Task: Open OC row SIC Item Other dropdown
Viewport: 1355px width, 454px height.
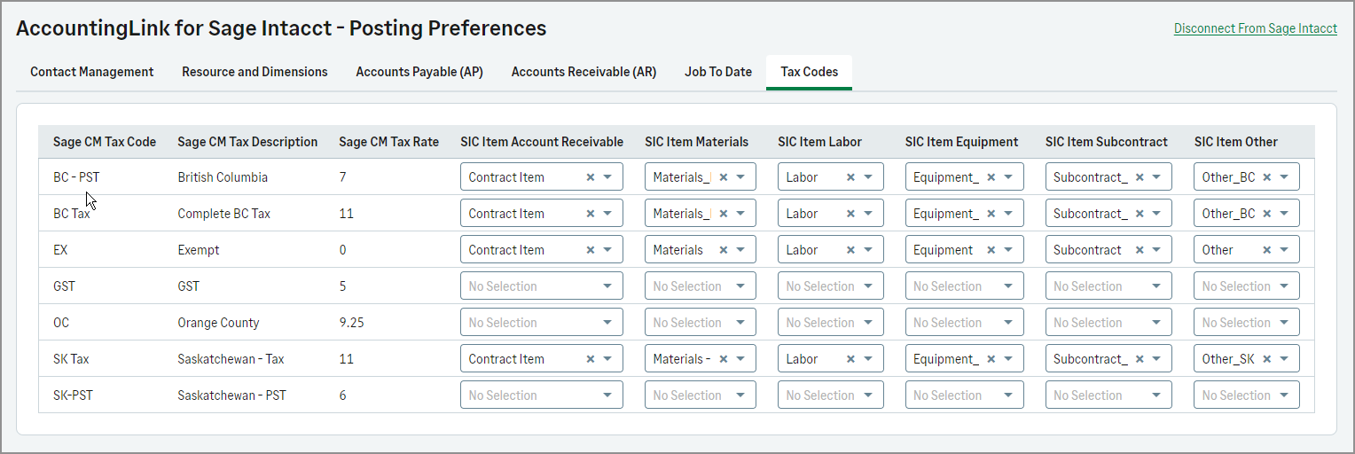Action: 1247,323
